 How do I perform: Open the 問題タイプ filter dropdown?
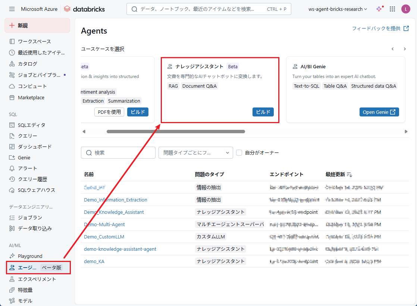click(x=195, y=153)
